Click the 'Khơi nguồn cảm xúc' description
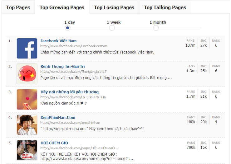 (64, 103)
